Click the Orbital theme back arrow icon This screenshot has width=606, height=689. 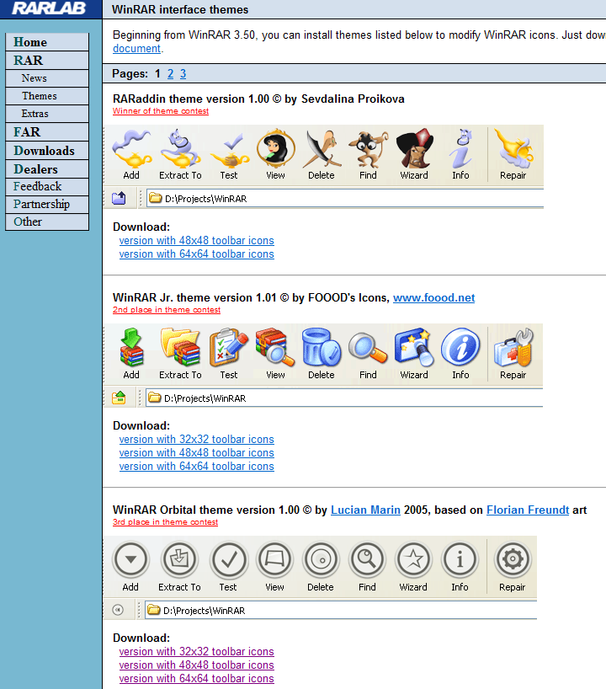click(118, 610)
